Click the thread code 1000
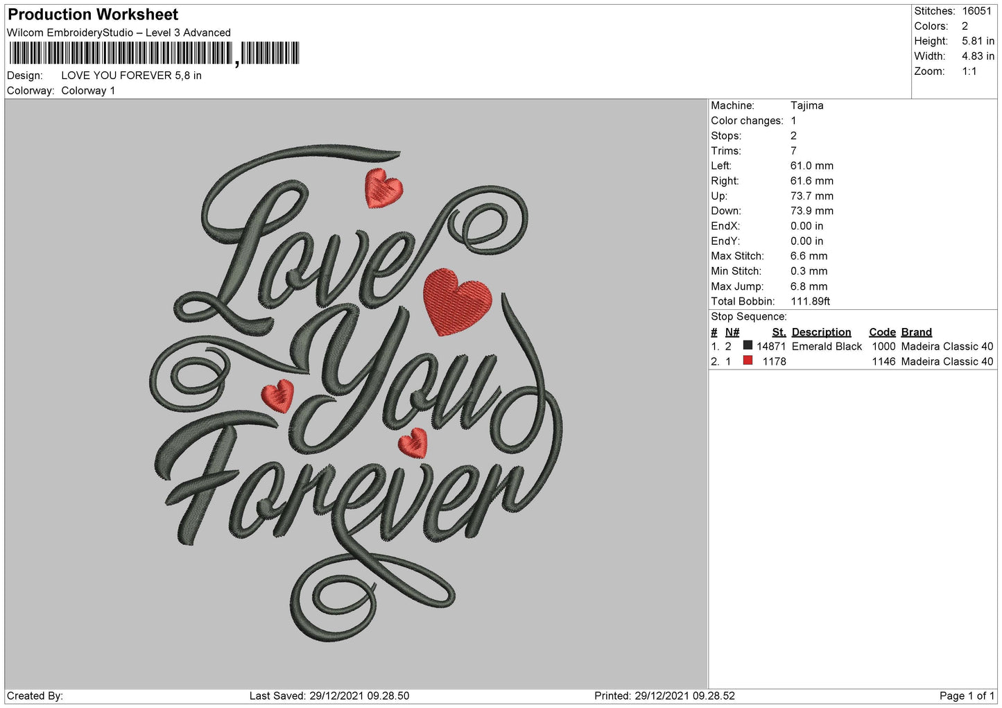This screenshot has width=1002, height=708. click(883, 346)
